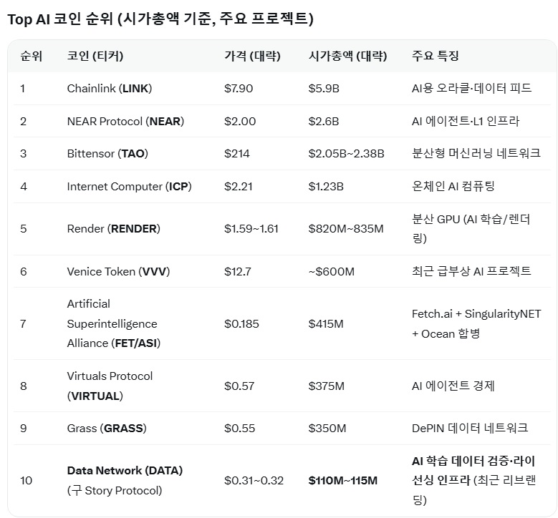Select Virtuals Protocol (VIRTUAL) cell
Screen dimensions: 558x518
tap(110, 386)
